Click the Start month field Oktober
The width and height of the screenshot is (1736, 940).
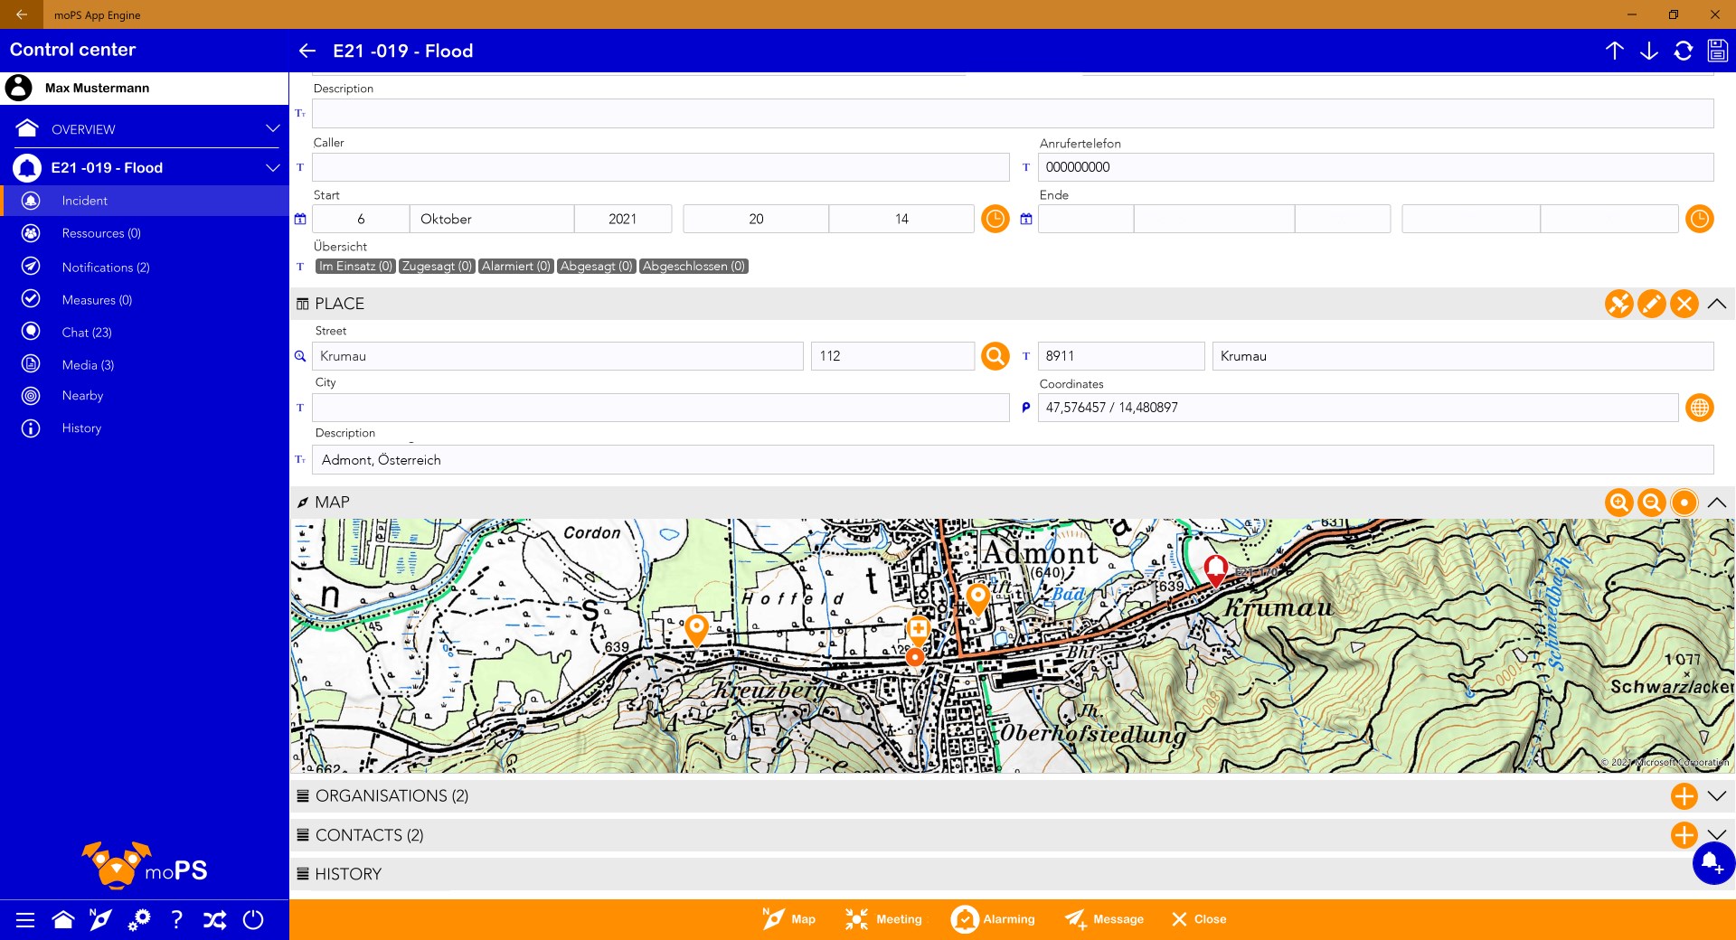pos(492,219)
